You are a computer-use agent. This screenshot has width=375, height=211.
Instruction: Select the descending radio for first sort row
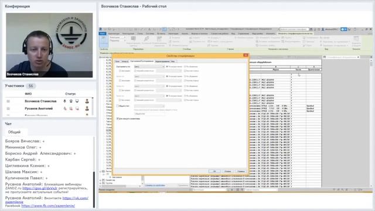click(x=185, y=66)
